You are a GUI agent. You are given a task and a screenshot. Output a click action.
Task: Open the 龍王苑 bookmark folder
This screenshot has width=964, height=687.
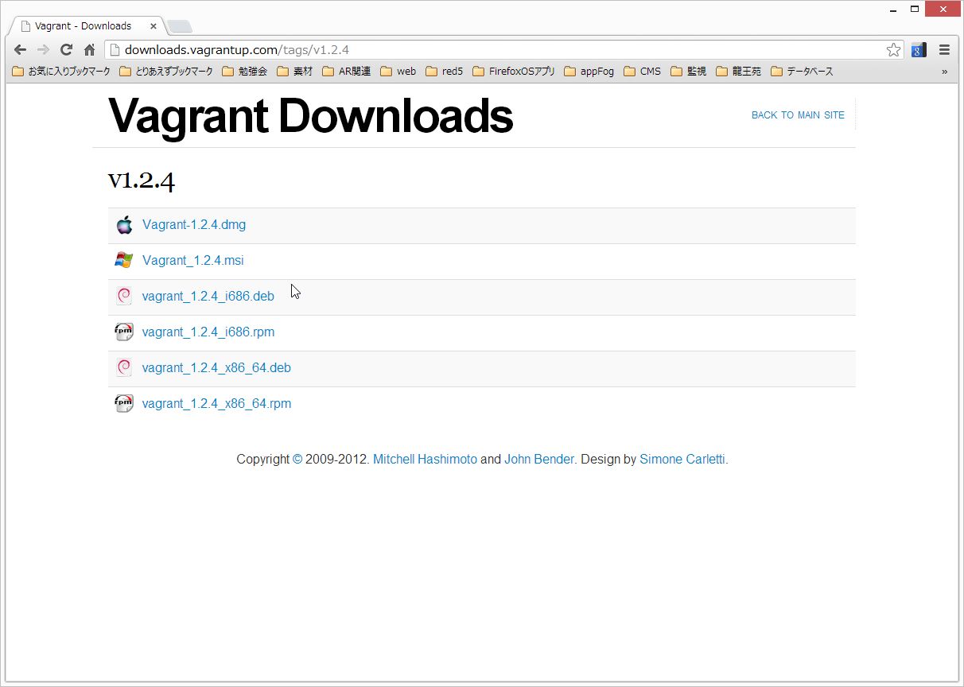point(738,72)
